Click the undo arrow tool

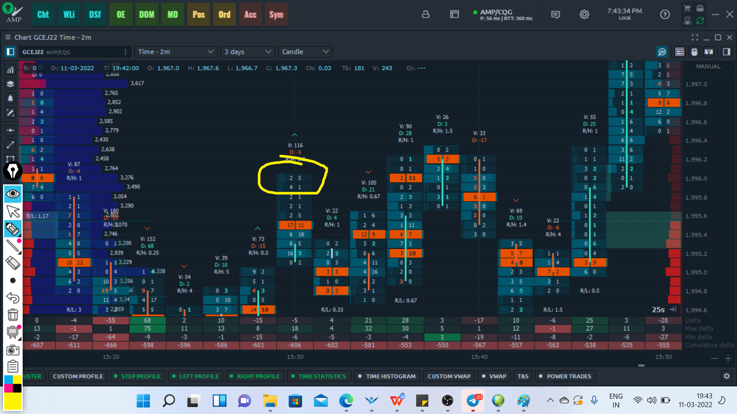tap(13, 297)
